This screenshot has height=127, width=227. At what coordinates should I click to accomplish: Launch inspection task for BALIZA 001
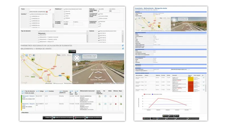tap(100, 96)
